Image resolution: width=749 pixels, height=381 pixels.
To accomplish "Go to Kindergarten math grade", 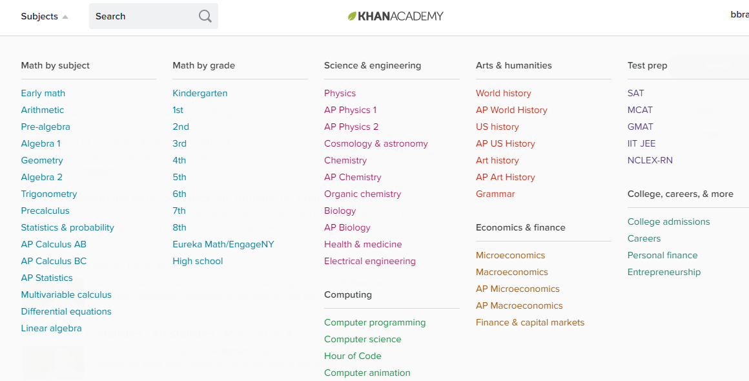I will (x=200, y=93).
